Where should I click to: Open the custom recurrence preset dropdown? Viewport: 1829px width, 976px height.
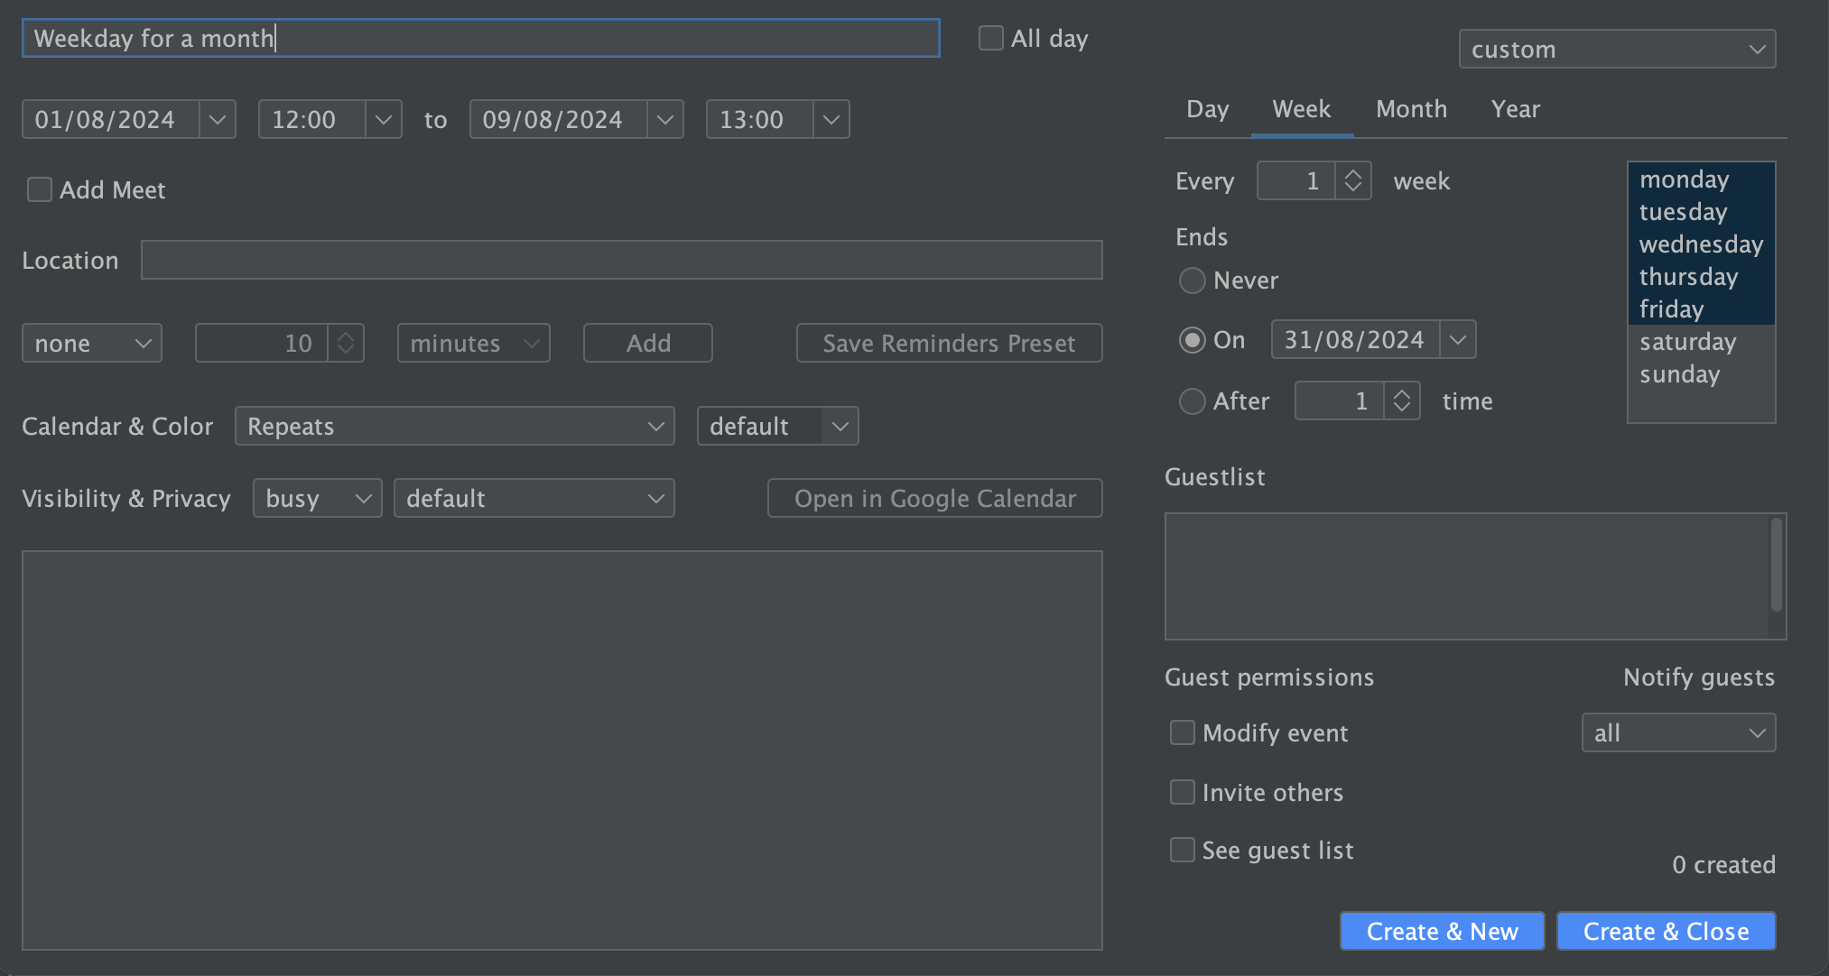click(1616, 49)
